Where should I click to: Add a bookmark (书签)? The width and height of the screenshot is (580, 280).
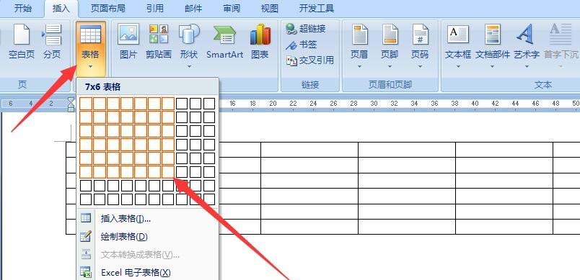(302, 45)
